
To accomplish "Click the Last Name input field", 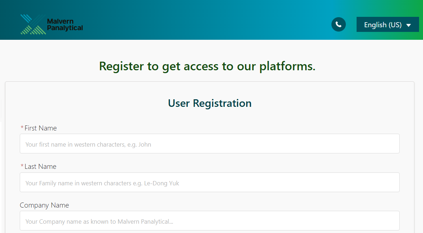I will [210, 182].
